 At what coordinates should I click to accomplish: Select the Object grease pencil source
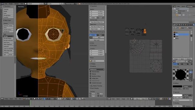[101, 35]
